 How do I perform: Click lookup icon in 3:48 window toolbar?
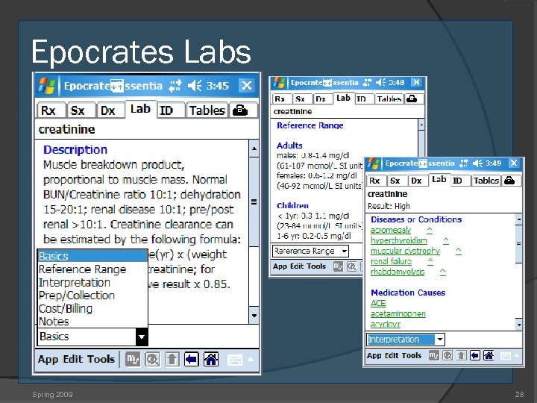click(351, 266)
